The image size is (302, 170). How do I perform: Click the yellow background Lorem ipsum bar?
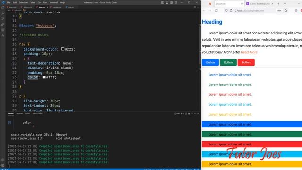[x=252, y=164]
